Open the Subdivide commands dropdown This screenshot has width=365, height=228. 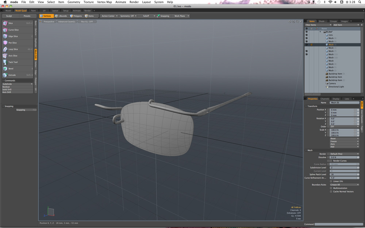coord(18,84)
